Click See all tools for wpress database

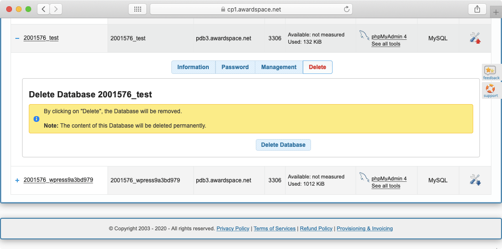tap(385, 186)
